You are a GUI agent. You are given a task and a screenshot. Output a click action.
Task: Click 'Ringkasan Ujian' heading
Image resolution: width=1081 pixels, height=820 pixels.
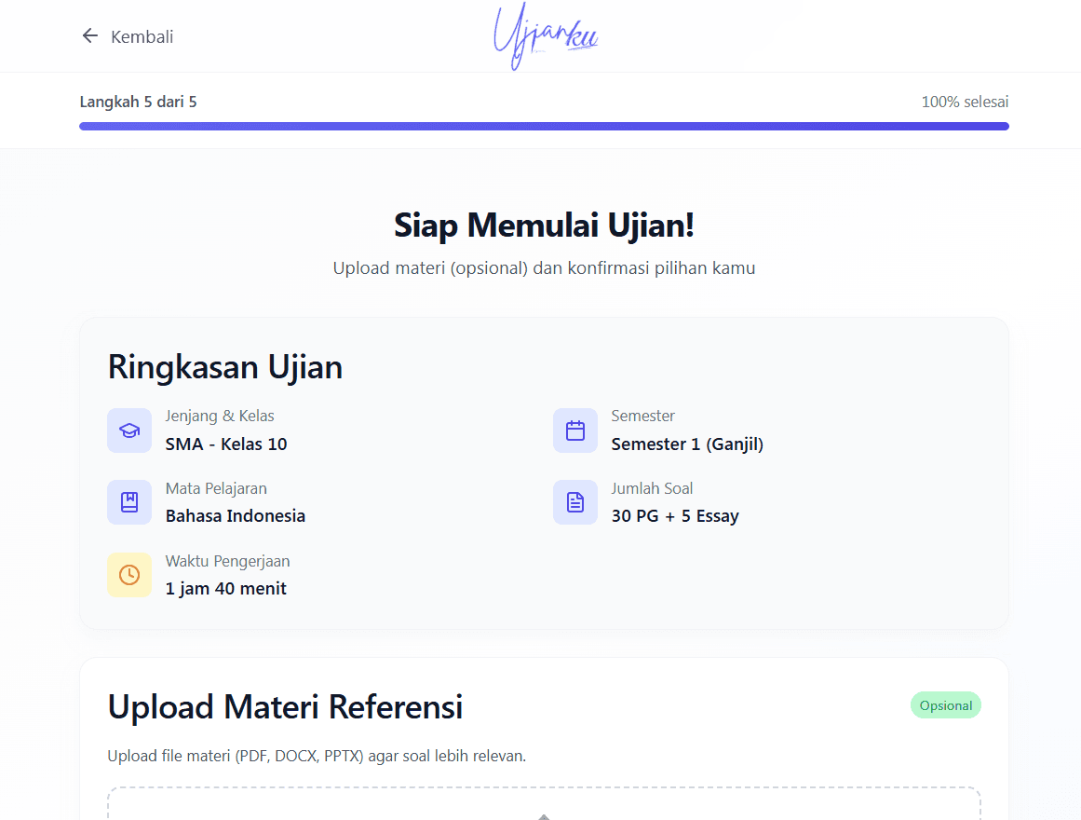[224, 366]
